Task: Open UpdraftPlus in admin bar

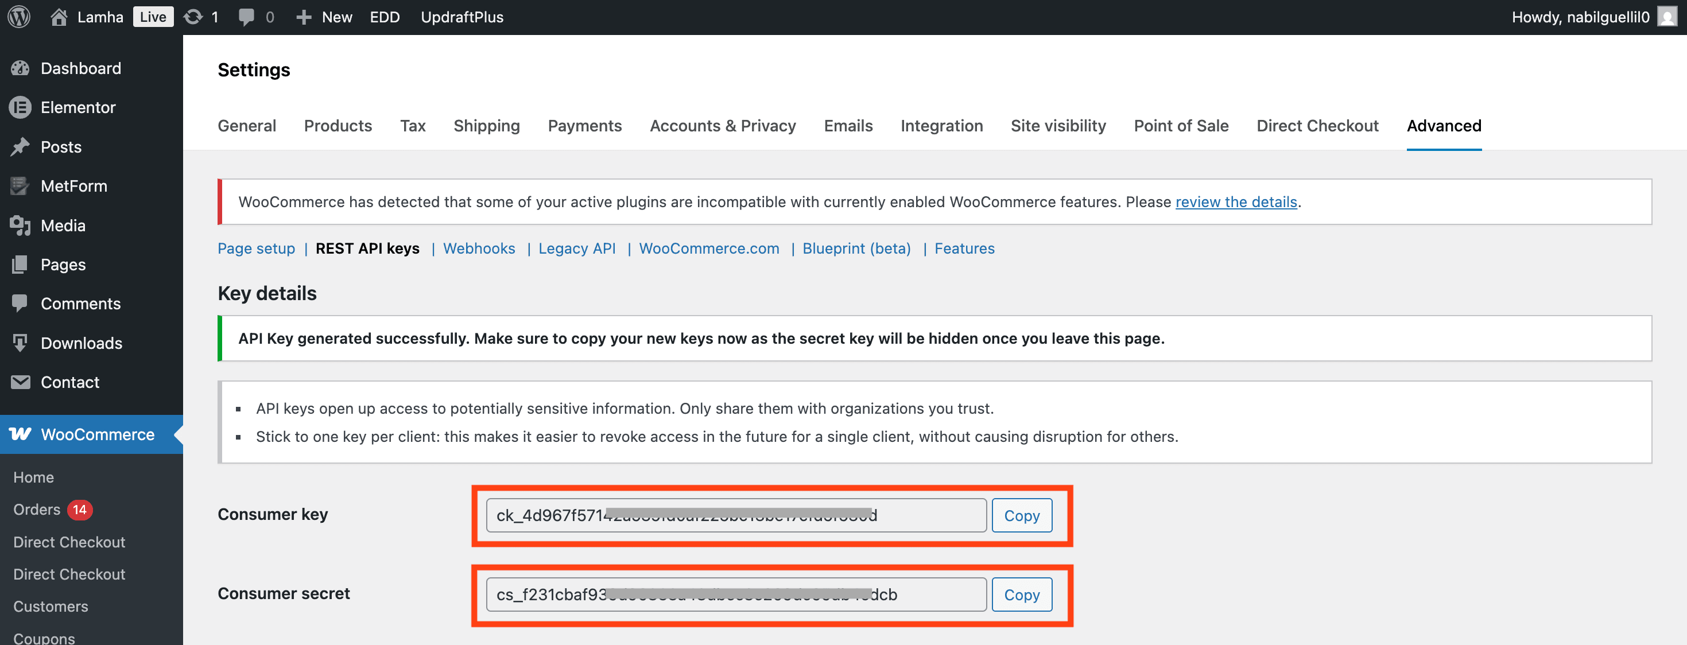Action: [461, 17]
